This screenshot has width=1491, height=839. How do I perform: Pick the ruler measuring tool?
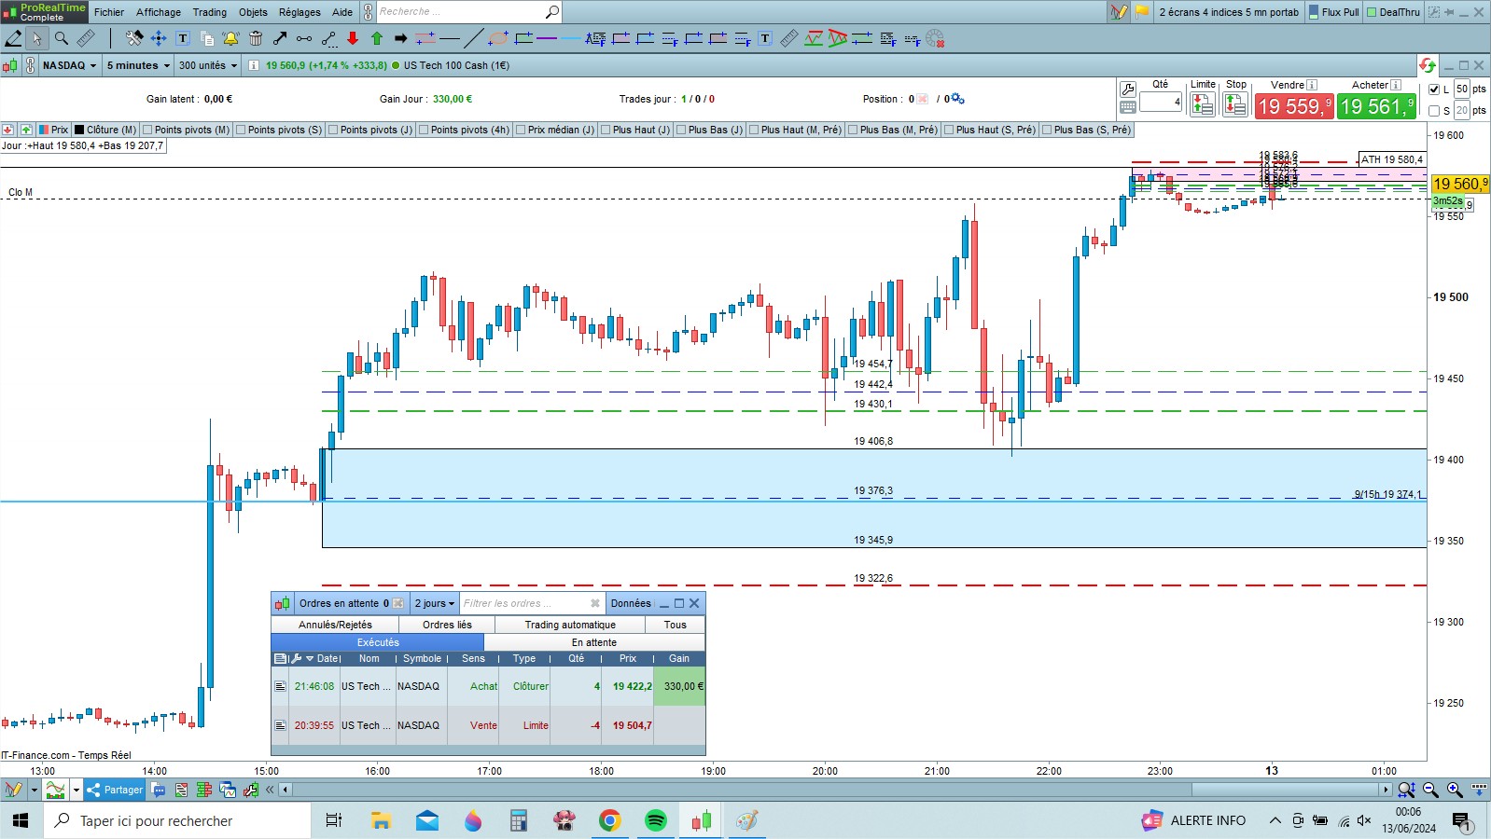pyautogui.click(x=86, y=38)
